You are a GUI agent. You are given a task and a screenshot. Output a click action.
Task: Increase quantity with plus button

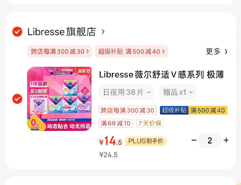[226, 140]
